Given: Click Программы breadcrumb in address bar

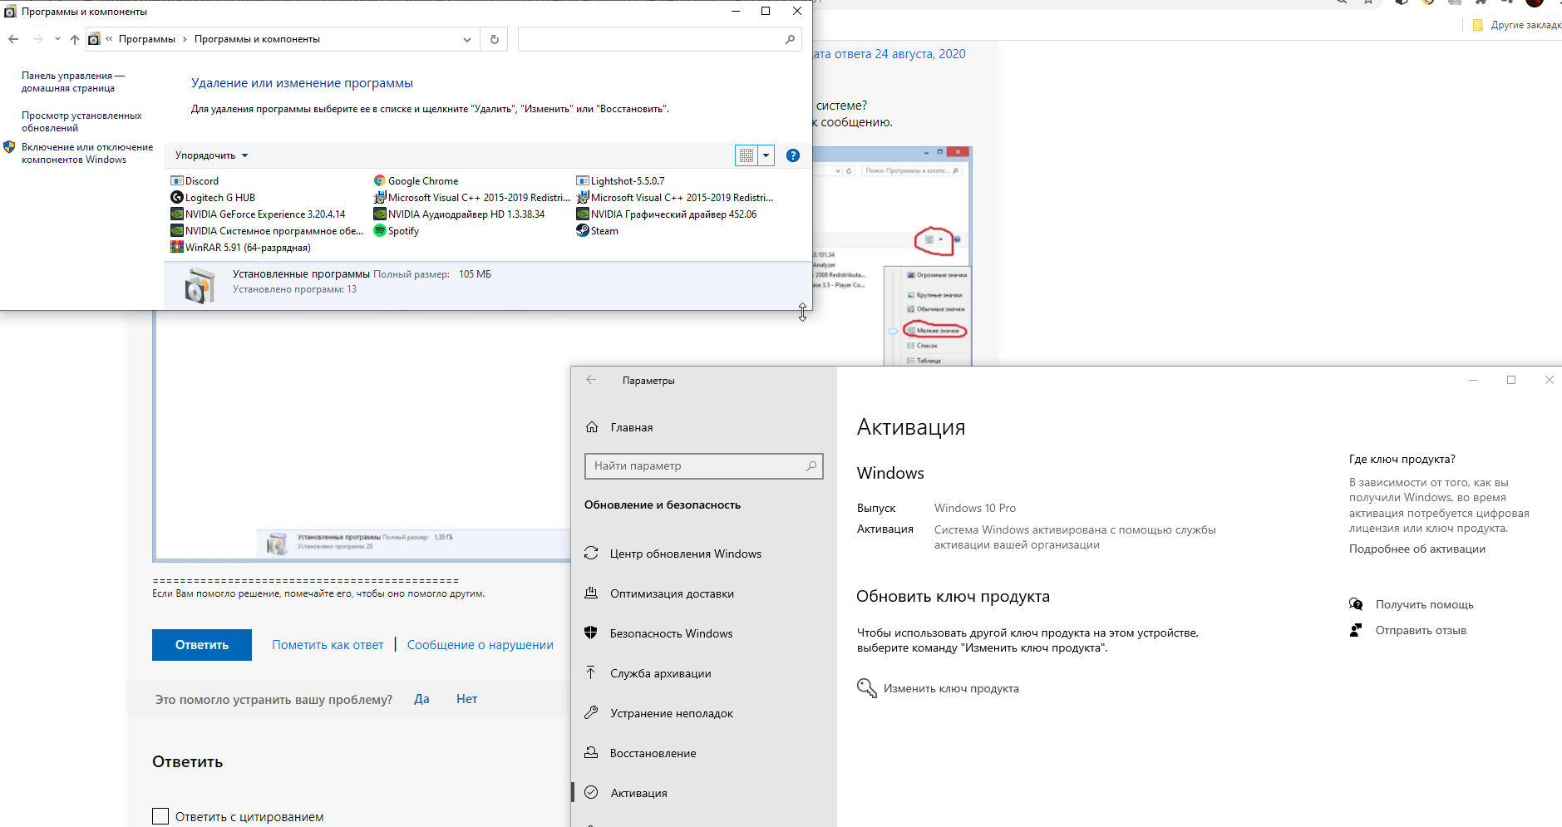Looking at the screenshot, I should [x=147, y=39].
